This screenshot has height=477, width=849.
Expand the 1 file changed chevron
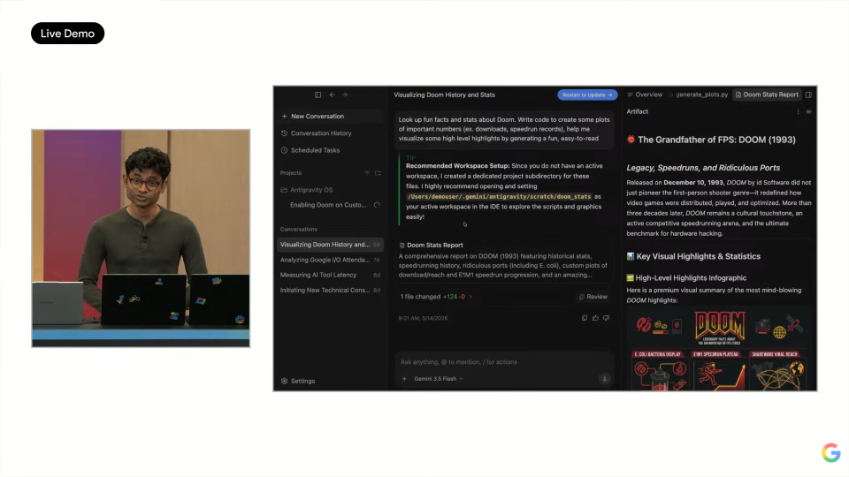coord(470,297)
